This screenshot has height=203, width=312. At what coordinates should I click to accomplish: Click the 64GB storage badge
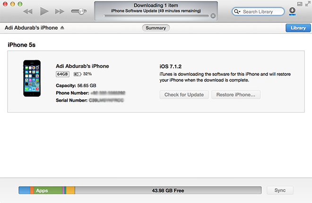62,74
